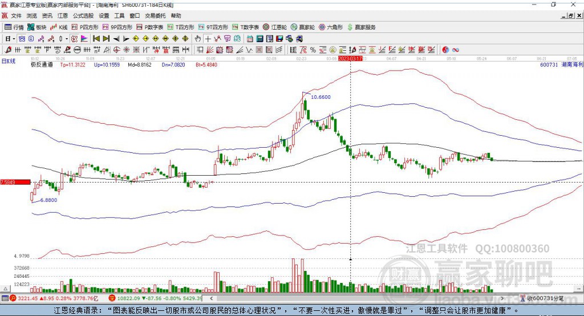Select the percent % line tool
584x316 pixels.
pyautogui.click(x=313, y=50)
